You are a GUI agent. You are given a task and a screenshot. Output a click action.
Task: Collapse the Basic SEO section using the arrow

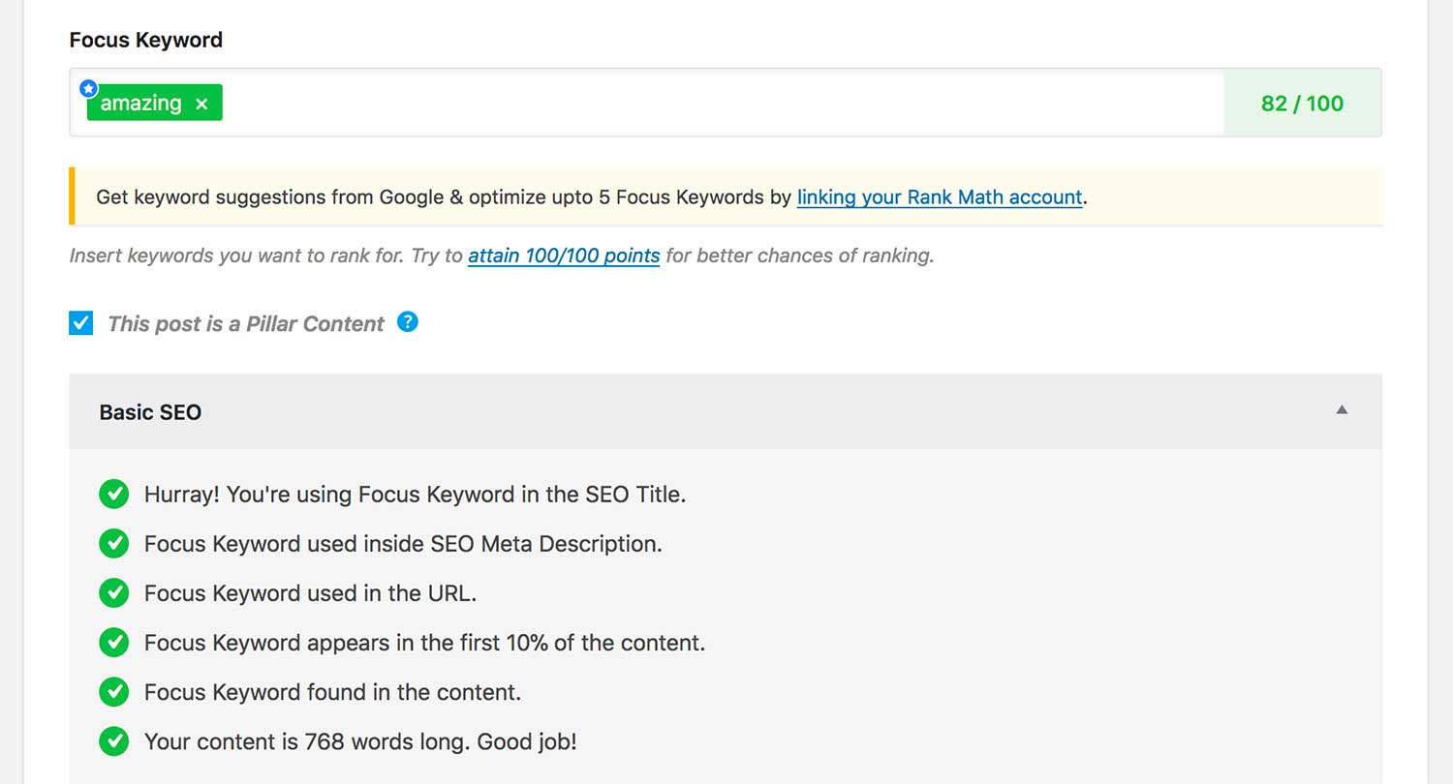point(1342,410)
